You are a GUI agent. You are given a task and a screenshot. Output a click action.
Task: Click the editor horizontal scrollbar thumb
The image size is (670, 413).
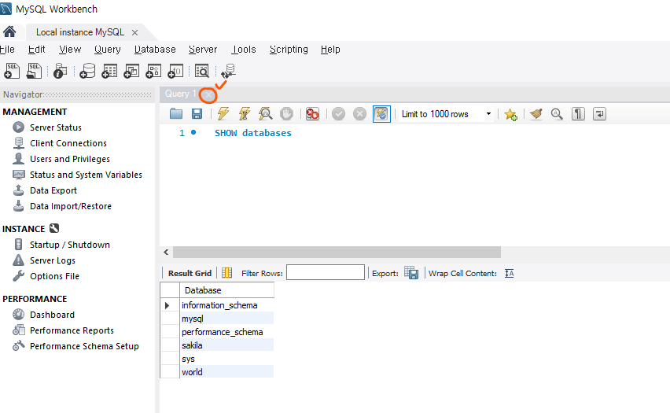(337, 253)
